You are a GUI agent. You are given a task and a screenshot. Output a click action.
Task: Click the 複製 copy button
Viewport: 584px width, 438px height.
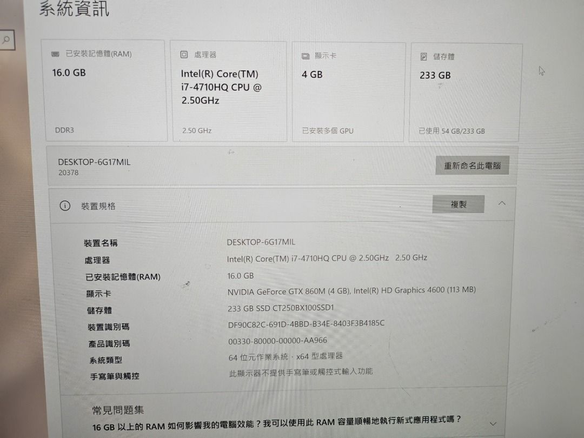point(458,204)
